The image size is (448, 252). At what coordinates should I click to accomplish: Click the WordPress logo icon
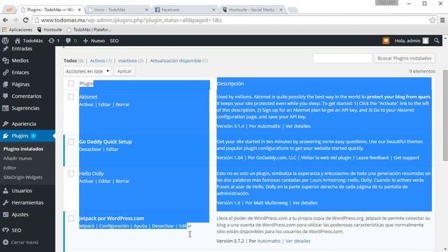(5, 41)
